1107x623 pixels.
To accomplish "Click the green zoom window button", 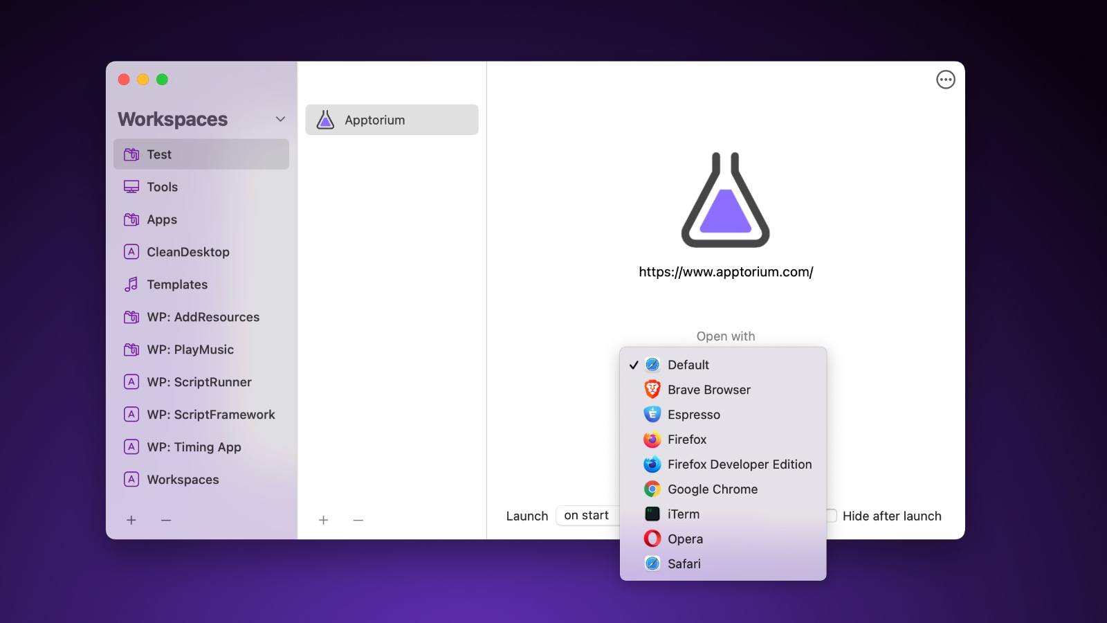I will tap(162, 80).
